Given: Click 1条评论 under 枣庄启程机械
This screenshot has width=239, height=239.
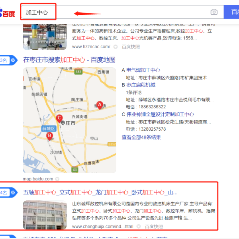Looking at the screenshot, I should coord(134,92).
